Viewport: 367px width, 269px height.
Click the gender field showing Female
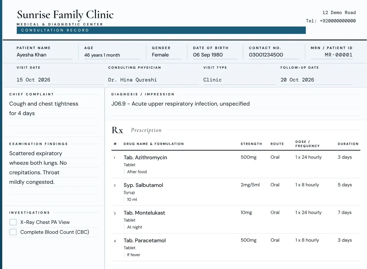(x=167, y=55)
